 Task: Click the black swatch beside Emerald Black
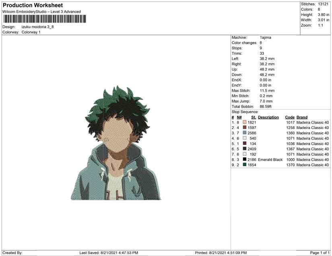245,159
